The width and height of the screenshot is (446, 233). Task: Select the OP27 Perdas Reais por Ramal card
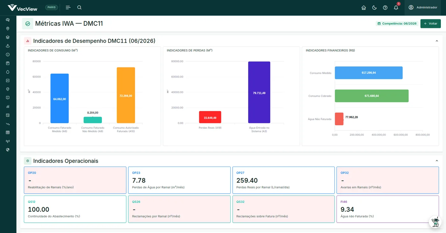click(284, 180)
